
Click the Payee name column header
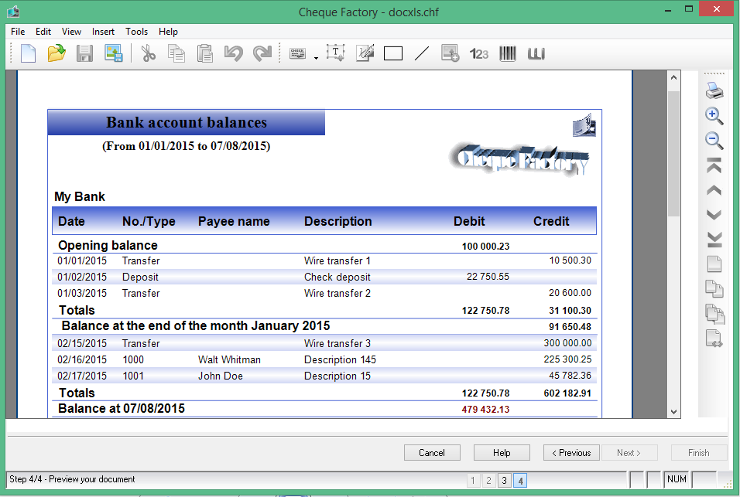click(234, 221)
